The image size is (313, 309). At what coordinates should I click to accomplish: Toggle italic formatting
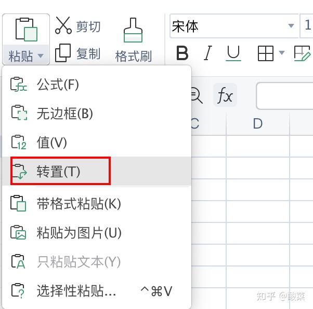(208, 53)
